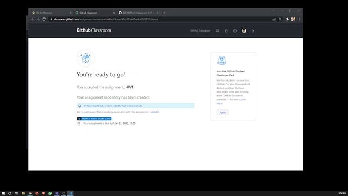
Task: Click the sign out icon
Action: coord(253,31)
